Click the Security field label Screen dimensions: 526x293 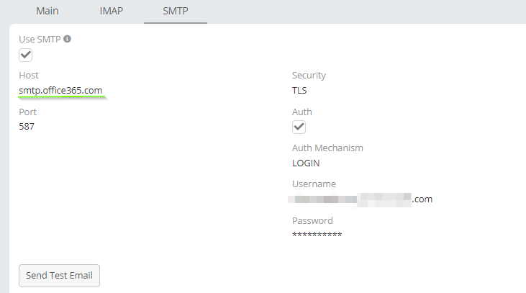click(x=309, y=75)
